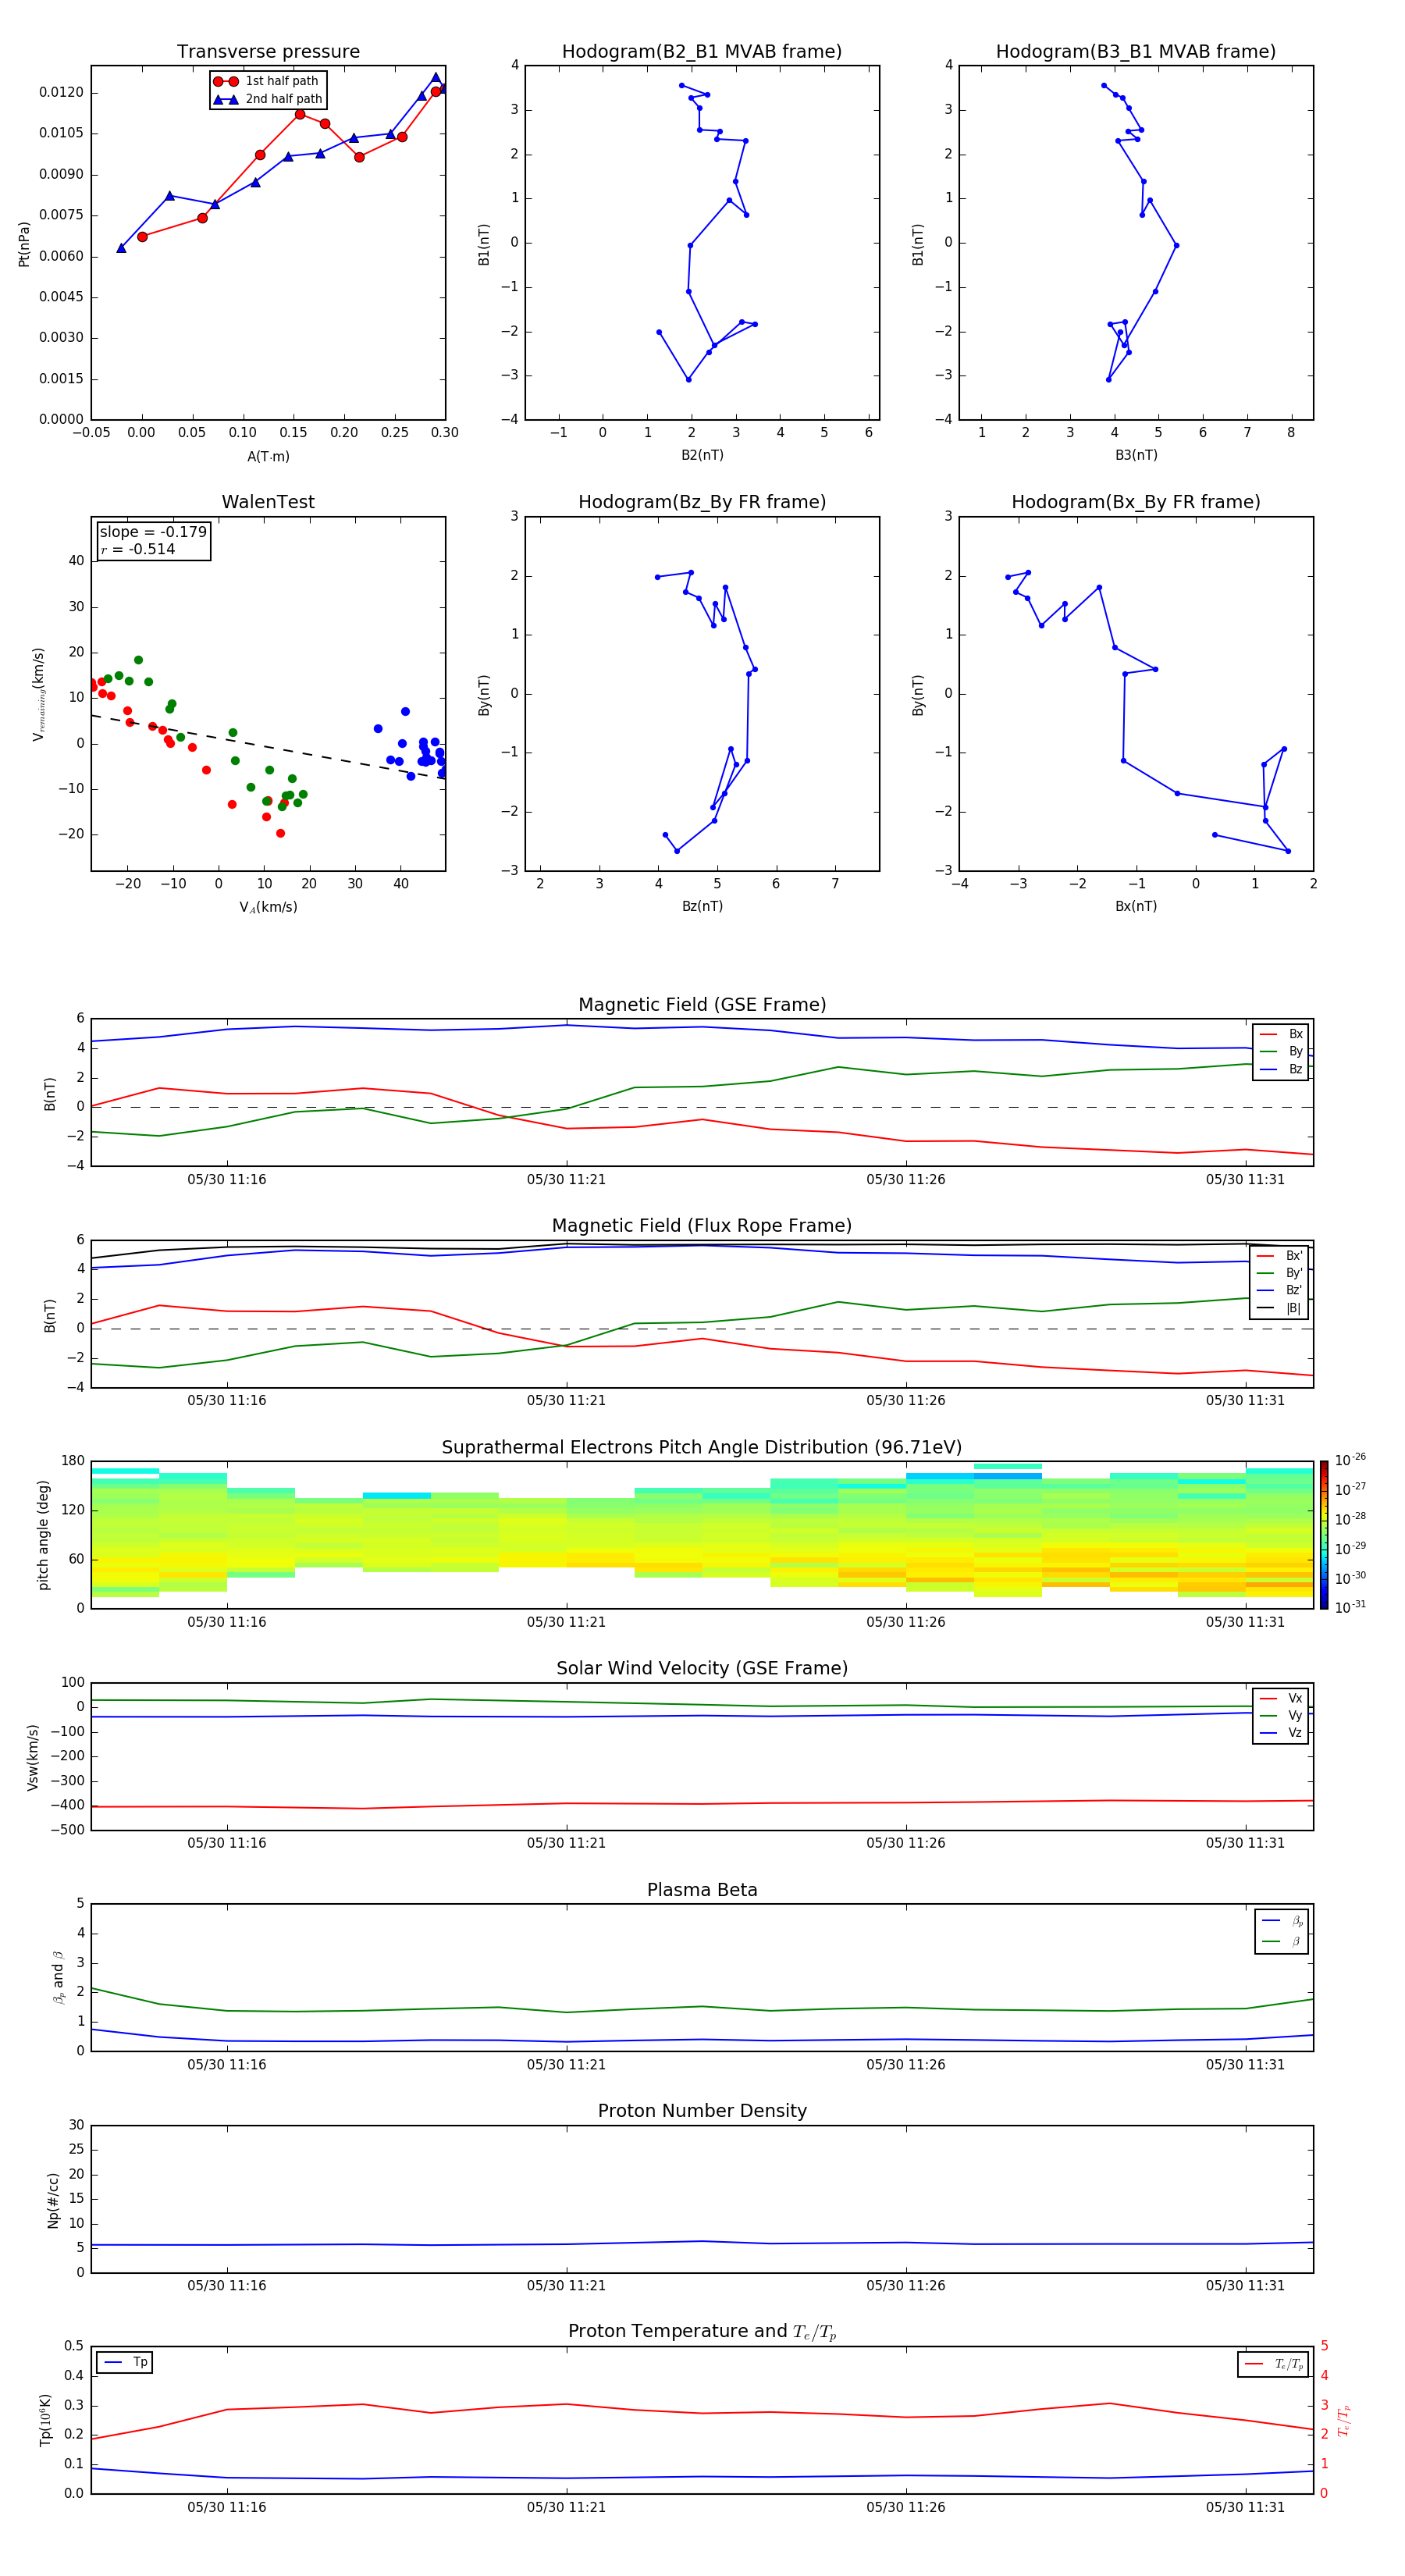Select Vx in the solar wind legend
Image resolution: width=1405 pixels, height=2576 pixels.
tap(1281, 1698)
